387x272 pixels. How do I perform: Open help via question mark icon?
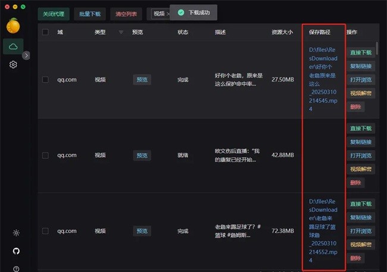pos(15,268)
